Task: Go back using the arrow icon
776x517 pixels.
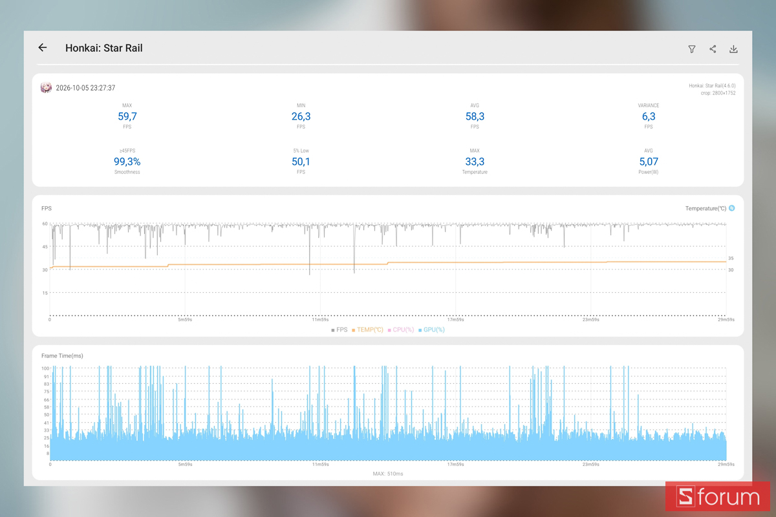Action: 43,48
